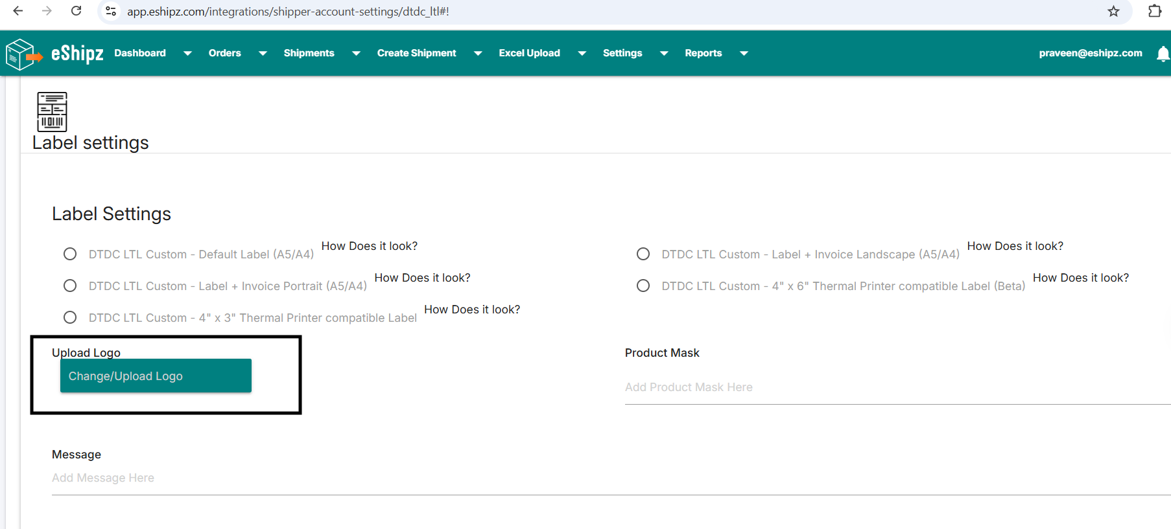1171x529 pixels.
Task: Click the label settings barcode icon
Action: tap(52, 111)
